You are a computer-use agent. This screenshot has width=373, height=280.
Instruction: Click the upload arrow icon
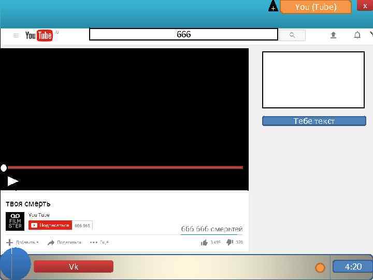[x=333, y=35]
